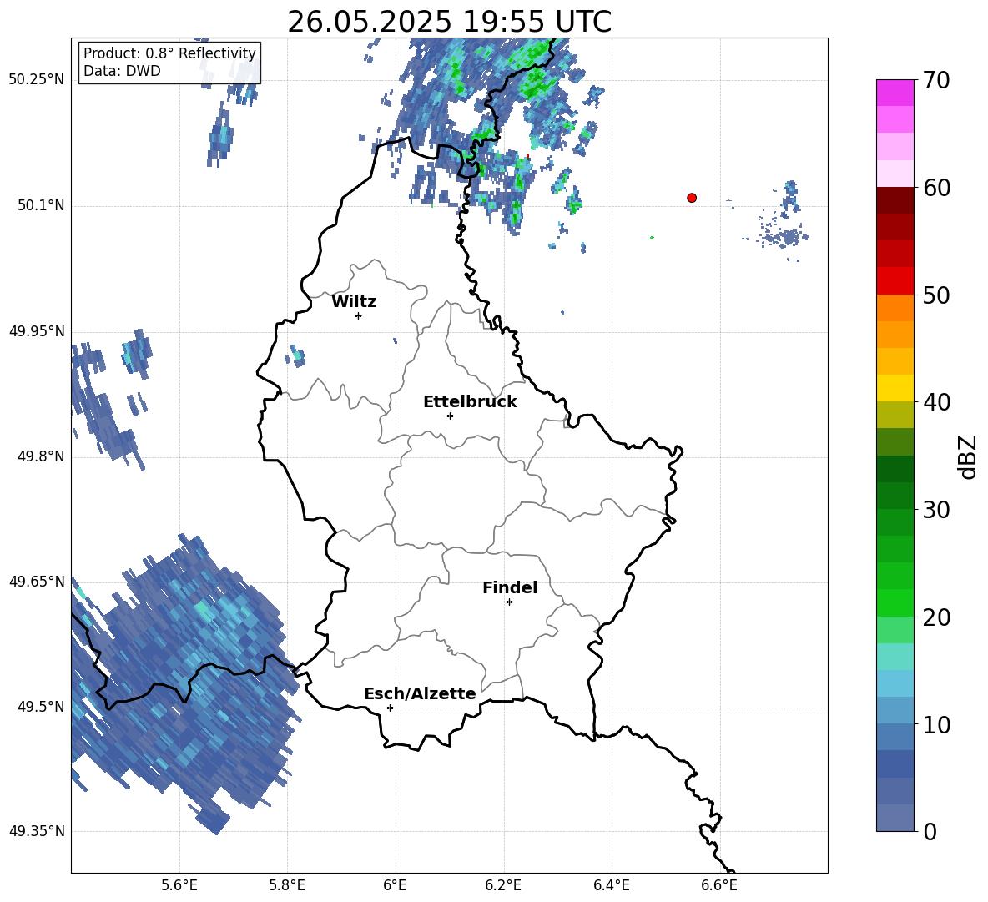Click the 30 dBZ colorbar tick label
988x902 pixels.
(936, 510)
